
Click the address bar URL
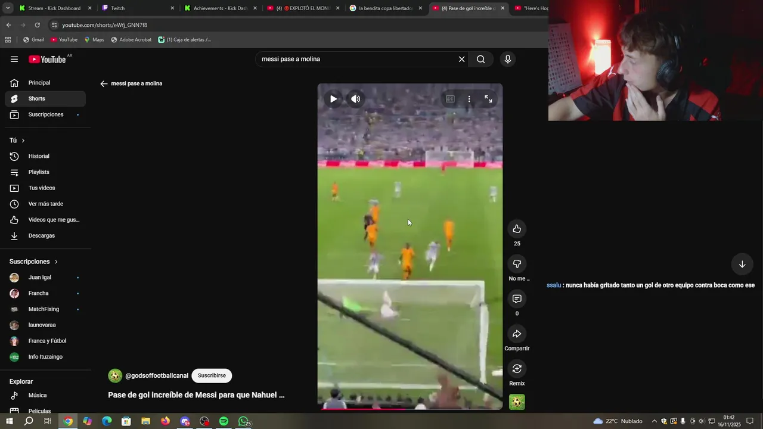[x=104, y=25]
